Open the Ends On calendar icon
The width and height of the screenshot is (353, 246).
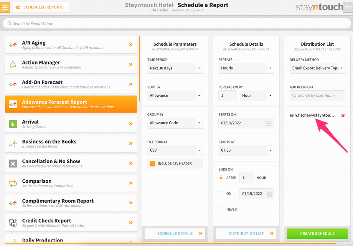270,194
